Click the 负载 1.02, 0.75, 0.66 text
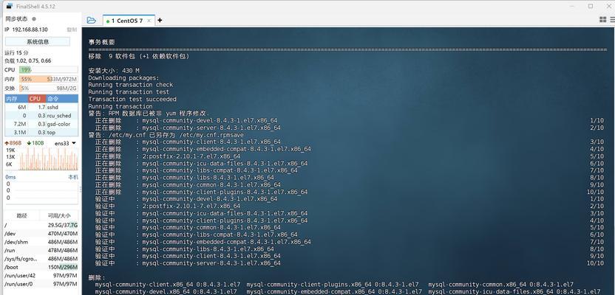Image resolution: width=615 pixels, height=295 pixels. pyautogui.click(x=28, y=60)
